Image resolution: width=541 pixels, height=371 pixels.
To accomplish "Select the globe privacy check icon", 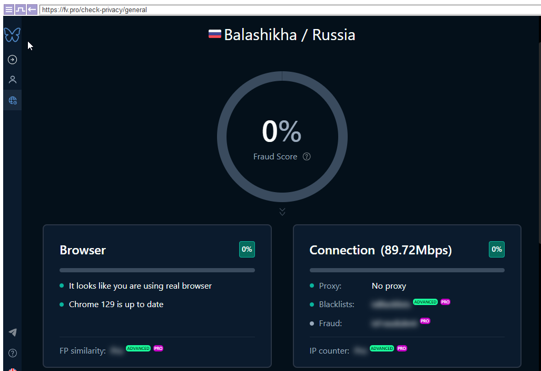I will (x=12, y=100).
